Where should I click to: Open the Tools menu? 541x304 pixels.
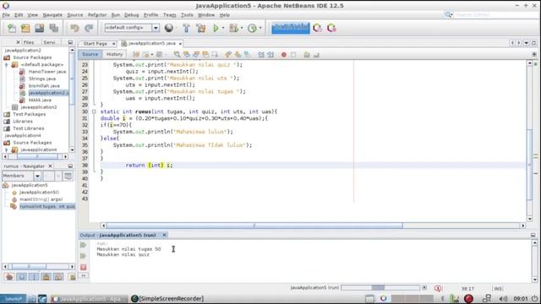pyautogui.click(x=187, y=15)
